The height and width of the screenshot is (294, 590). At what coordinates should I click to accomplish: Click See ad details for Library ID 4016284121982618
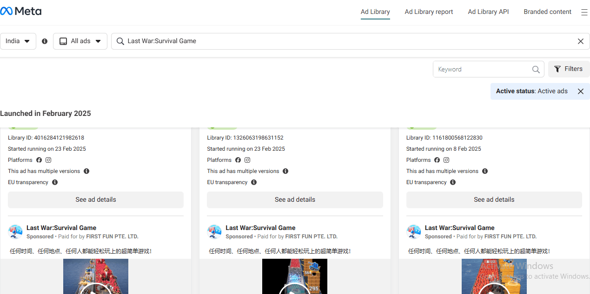(x=96, y=200)
